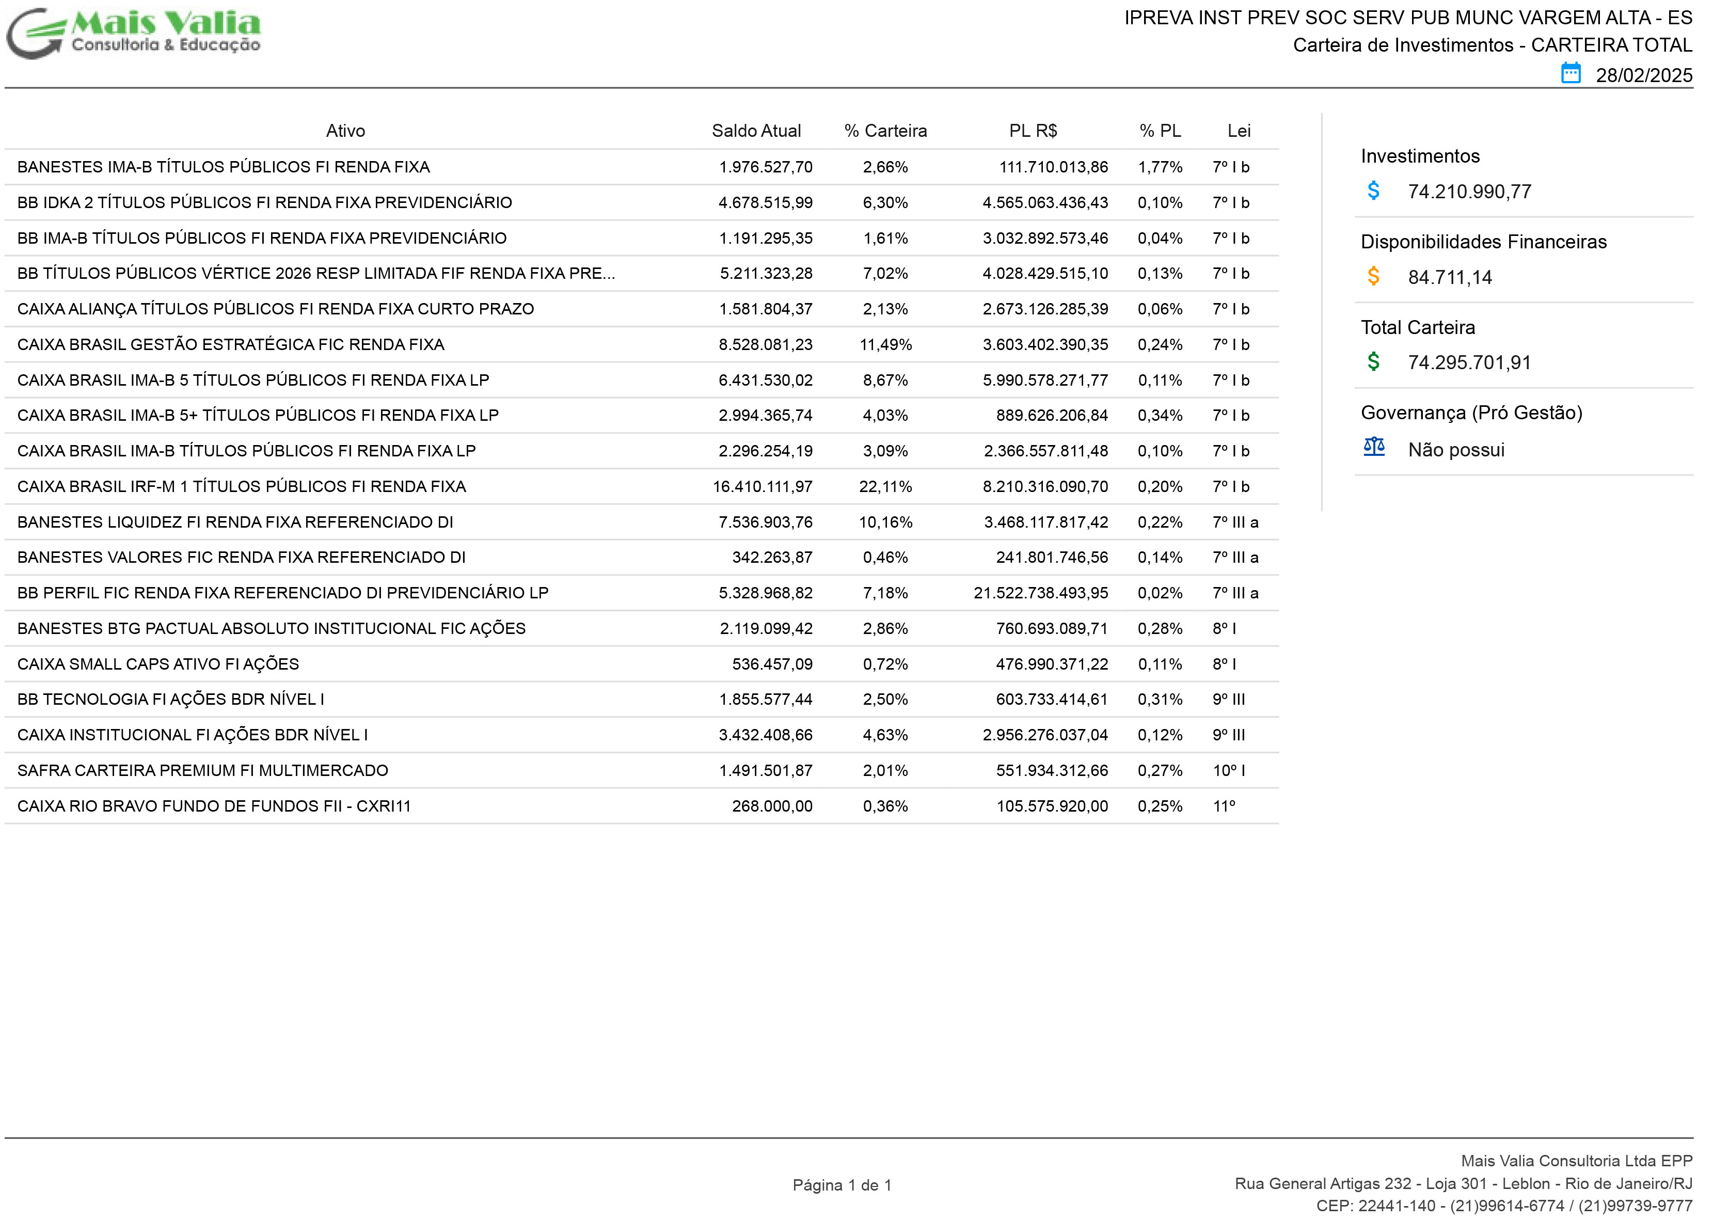Click the 11º lei value
This screenshot has height=1220, width=1729.
(x=1225, y=806)
